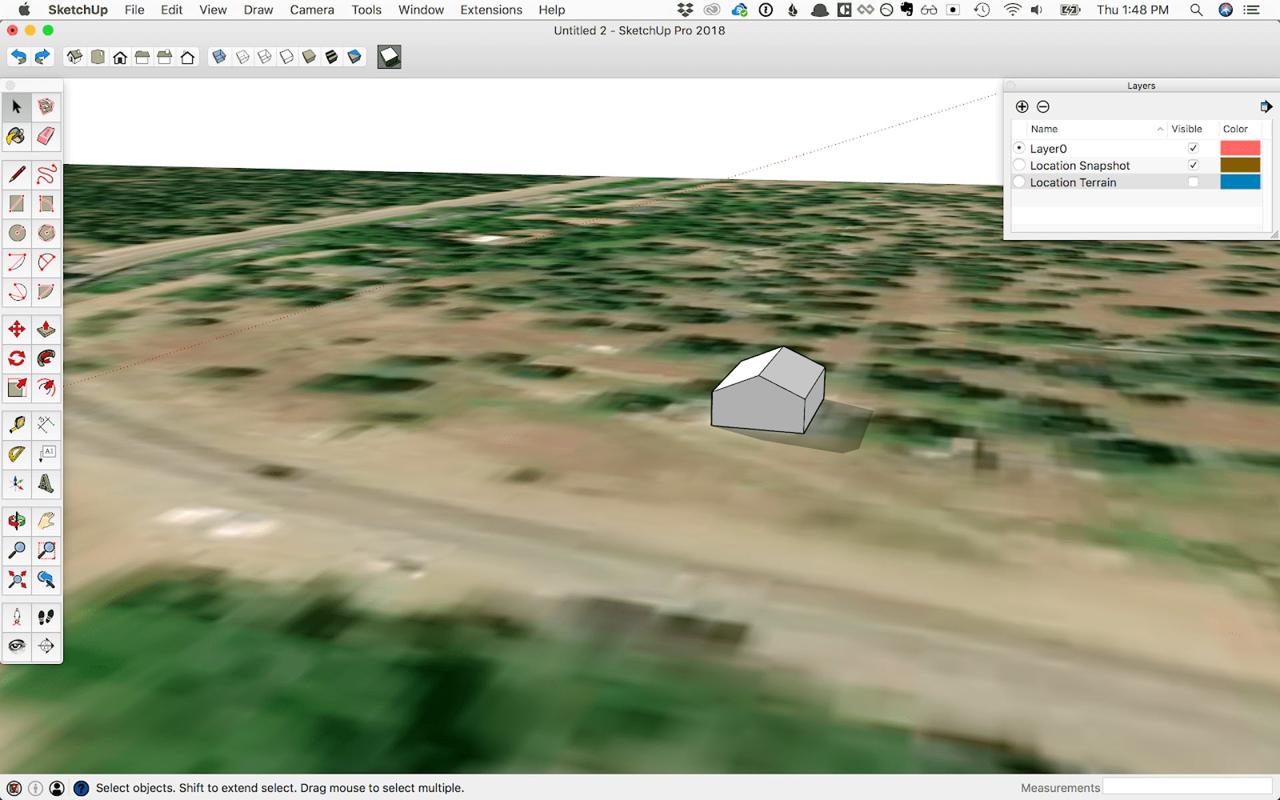The height and width of the screenshot is (800, 1280).
Task: Click into the Measurements input box
Action: (x=1187, y=787)
